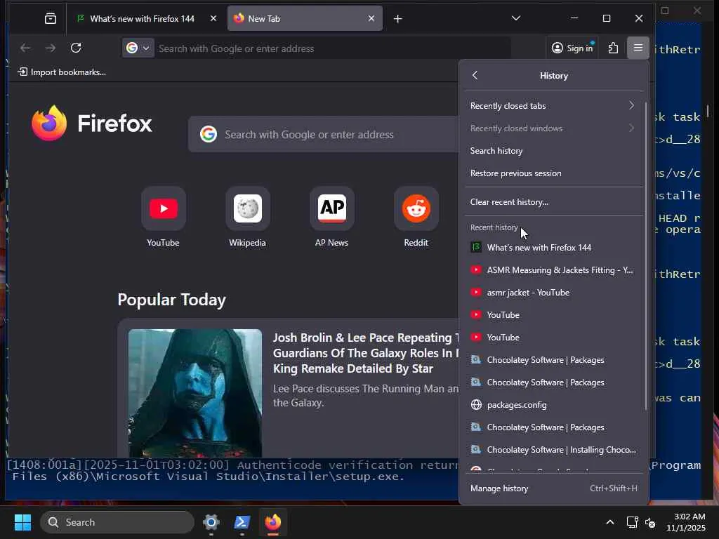Open packages.config history entry
The width and height of the screenshot is (719, 539).
[x=553, y=405]
